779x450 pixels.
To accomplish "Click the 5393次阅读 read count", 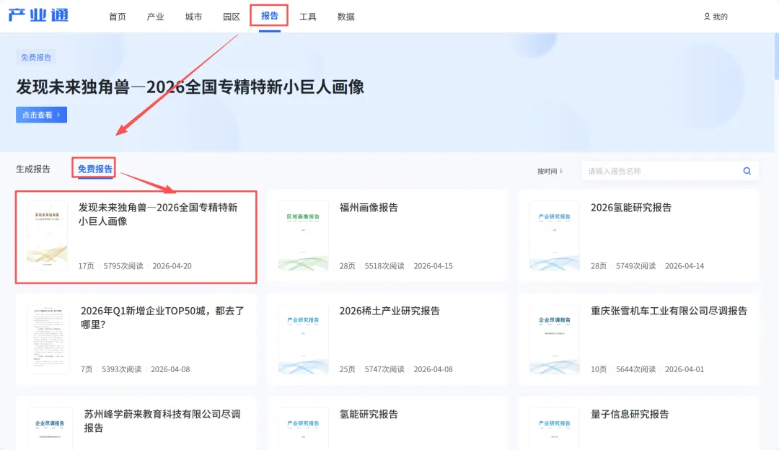I will (x=122, y=369).
